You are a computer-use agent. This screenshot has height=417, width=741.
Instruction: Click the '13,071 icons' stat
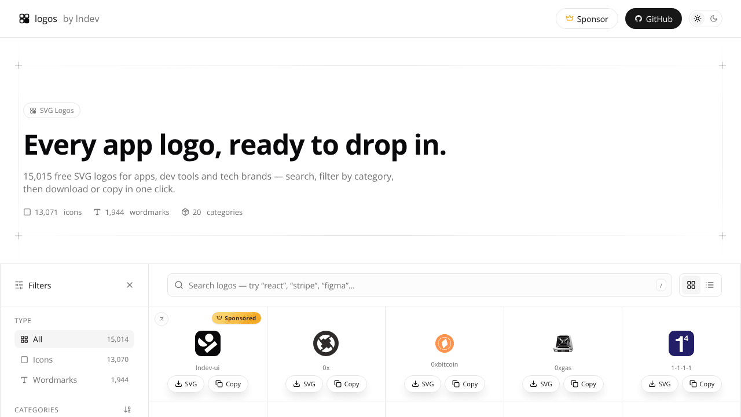[x=53, y=213]
